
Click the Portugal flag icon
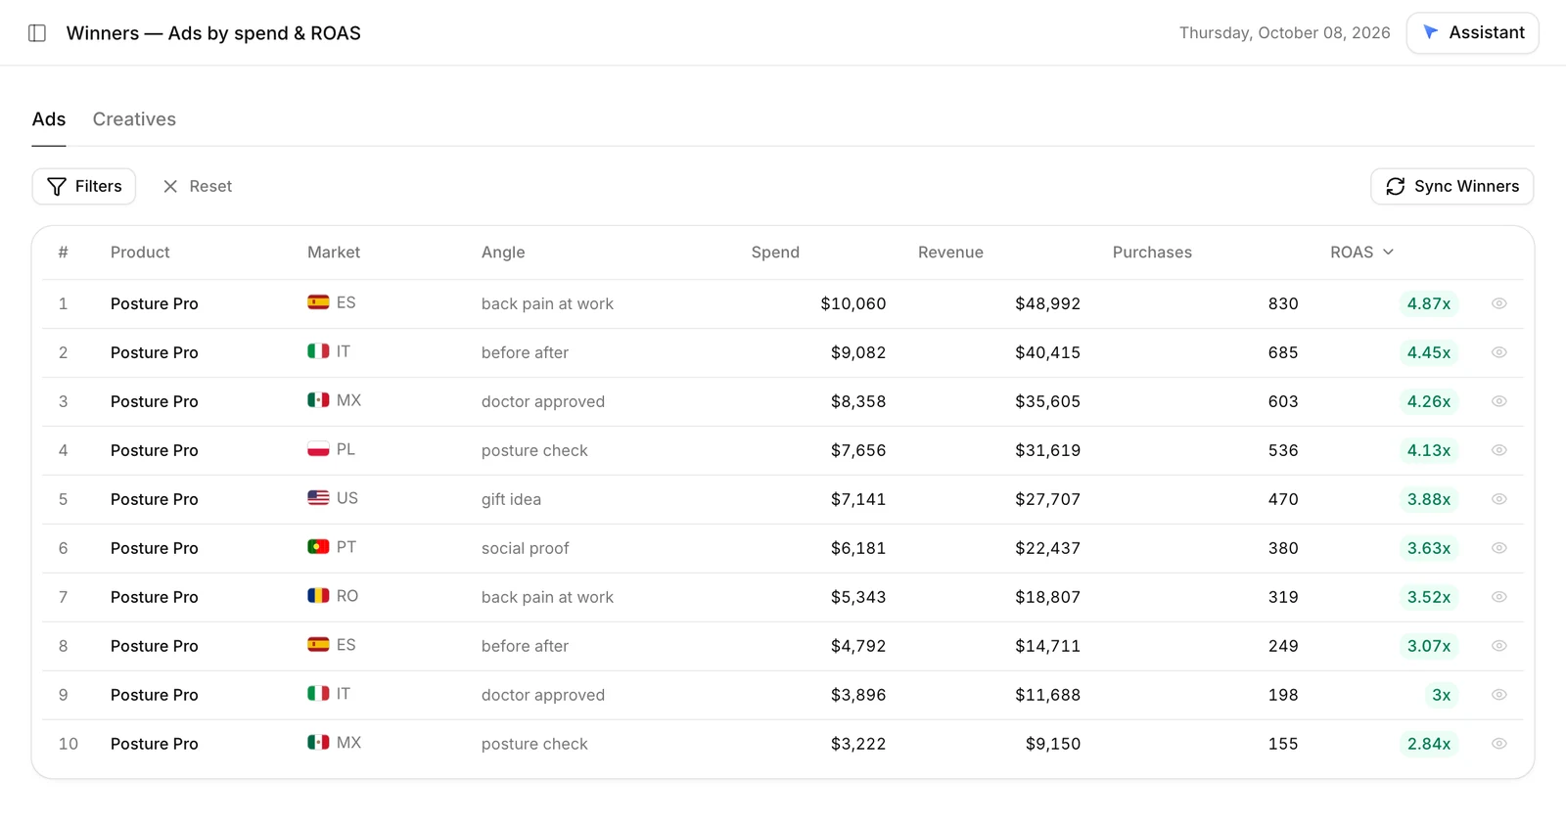(318, 547)
